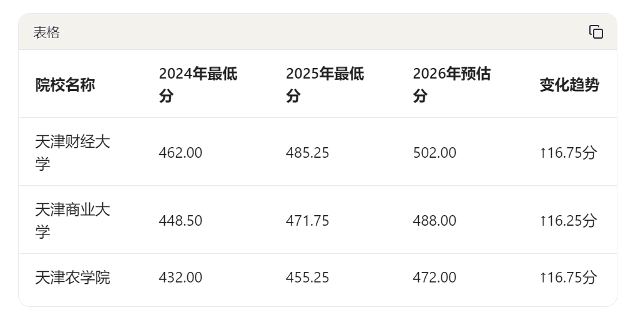Click the 455.25 score cell

pos(308,277)
